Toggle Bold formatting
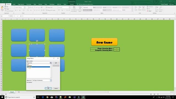The width and height of the screenshot is (176, 99). [16, 10]
